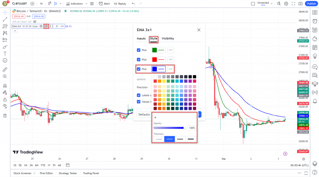The width and height of the screenshot is (319, 177).
Task: Open the calendar panel in right sidebar
Action: [x=315, y=47]
